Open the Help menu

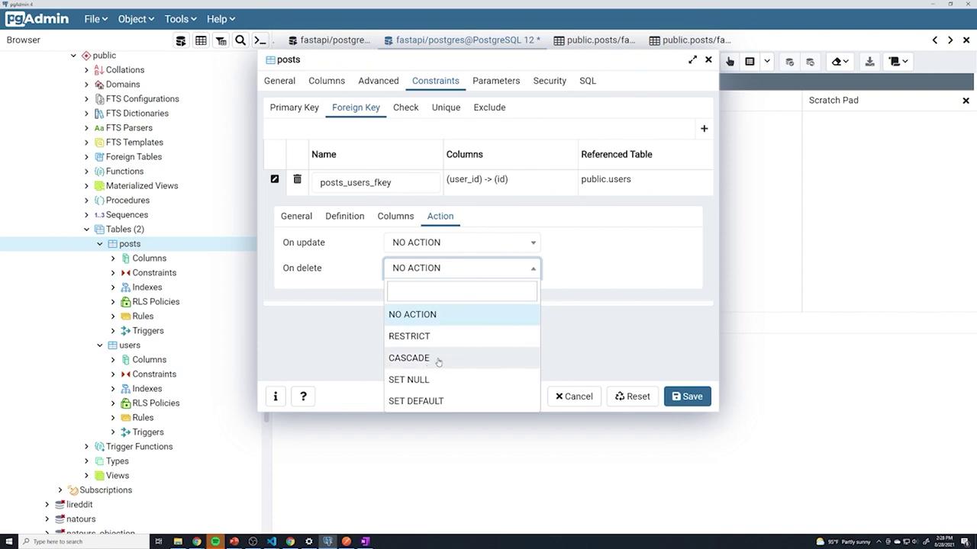[x=221, y=19]
